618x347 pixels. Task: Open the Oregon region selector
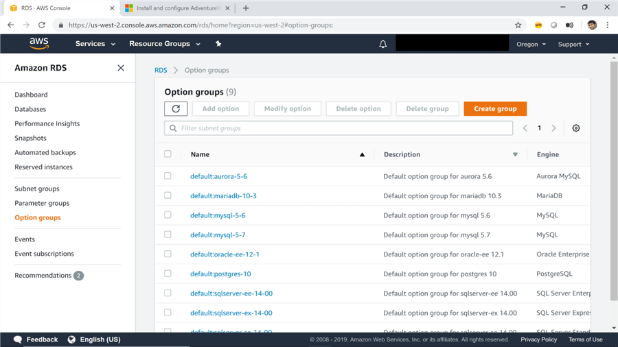click(x=531, y=44)
